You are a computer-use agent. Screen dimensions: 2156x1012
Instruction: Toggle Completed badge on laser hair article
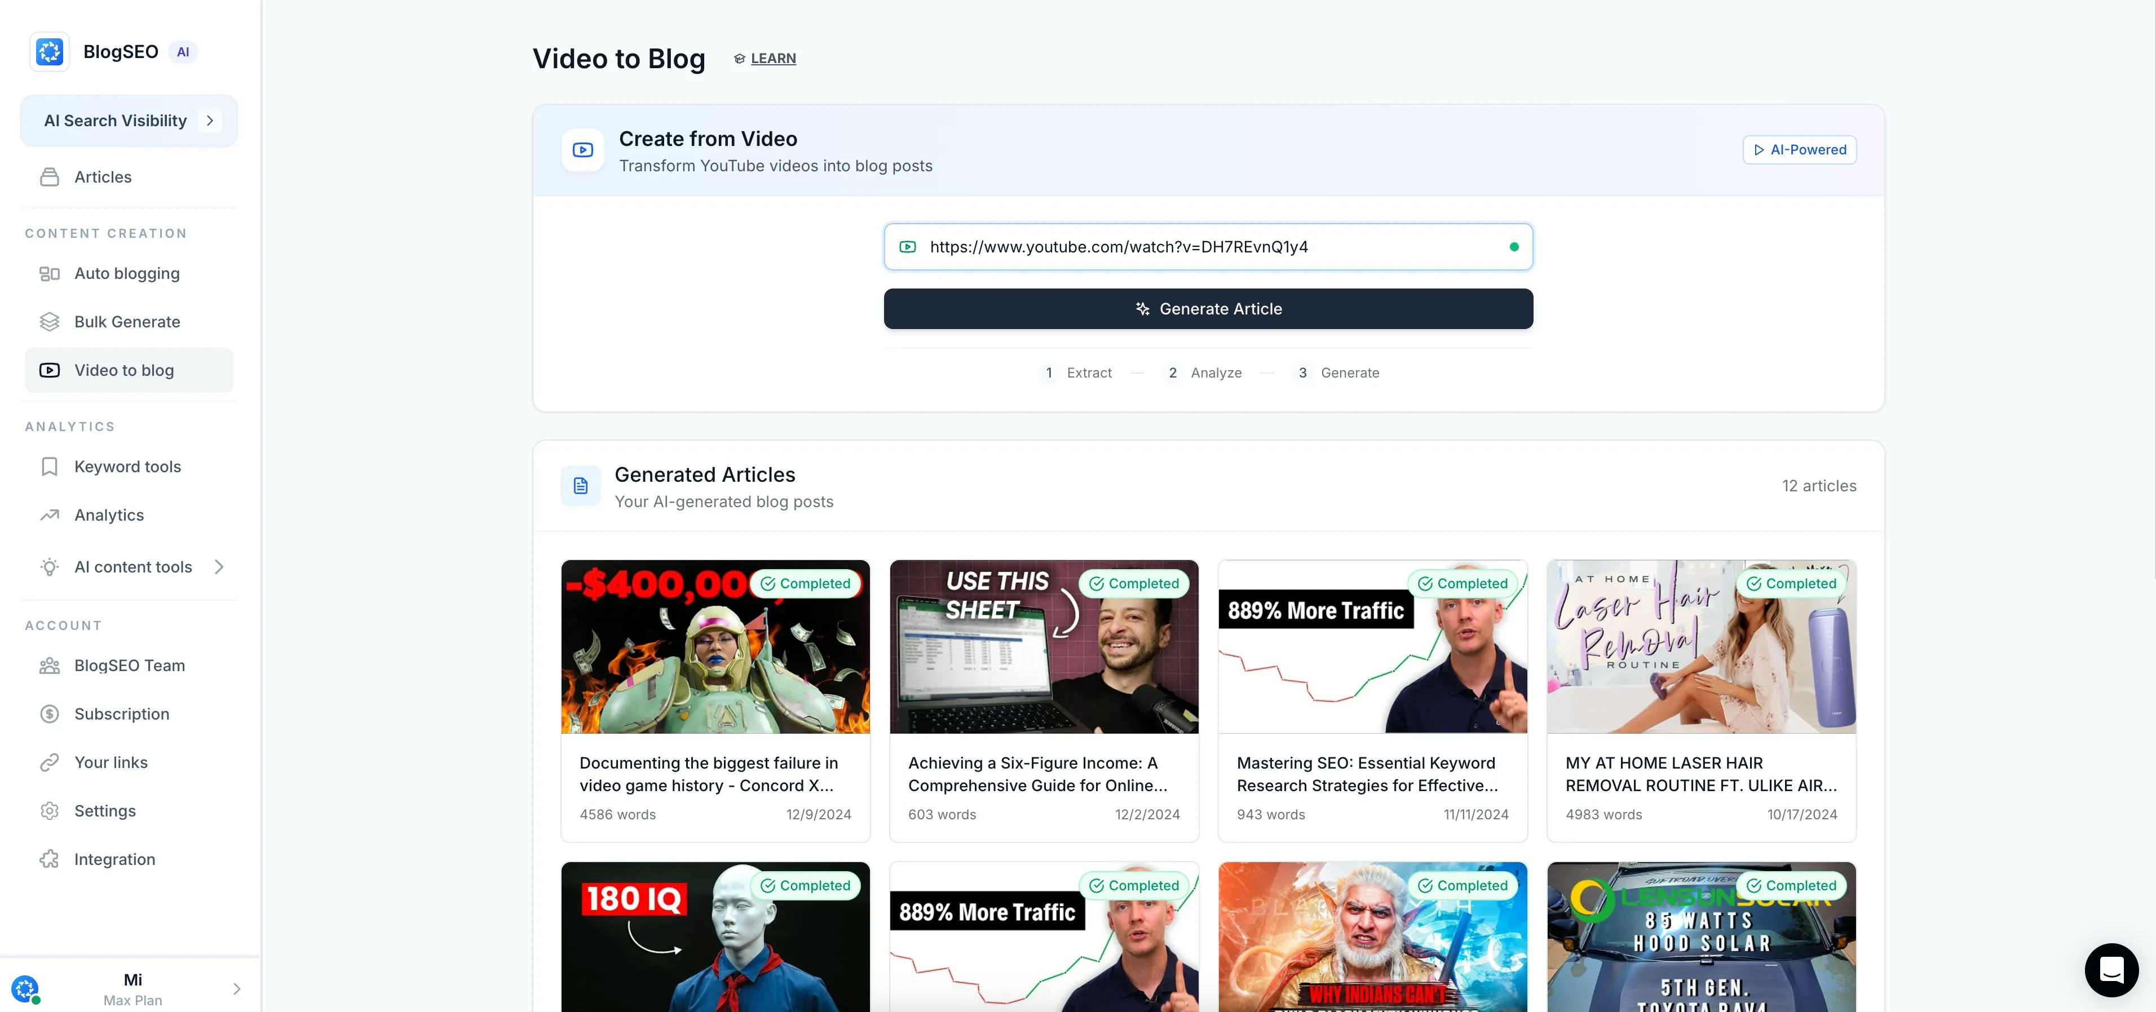[x=1791, y=583]
